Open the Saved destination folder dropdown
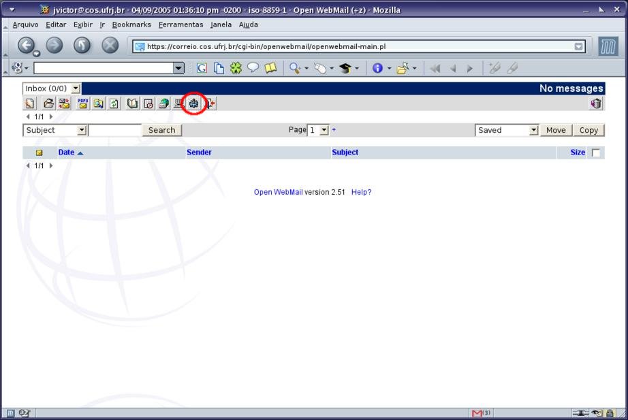Viewport: 628px width, 420px height. point(533,130)
